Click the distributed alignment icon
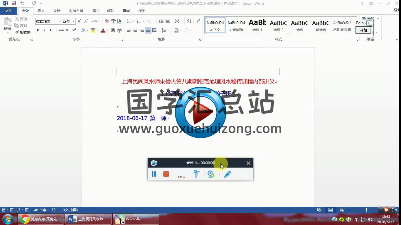The width and height of the screenshot is (401, 225). 155,30
